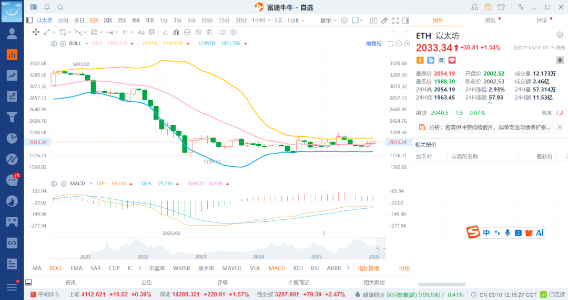Select the 周K chart period
The width and height of the screenshot is (568, 300).
[108, 20]
